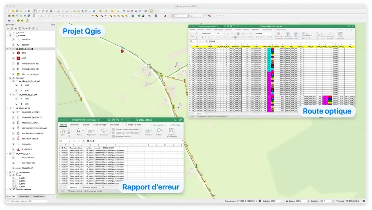Toggle the OpenStreetMap layer checkbox
Image resolution: width=372 pixels, height=210 pixels.
10,189
